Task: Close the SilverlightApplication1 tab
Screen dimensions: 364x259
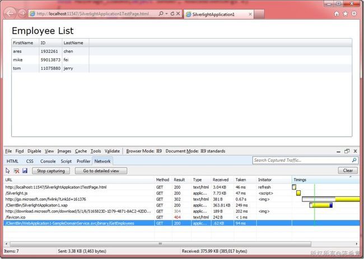Action: click(x=250, y=15)
